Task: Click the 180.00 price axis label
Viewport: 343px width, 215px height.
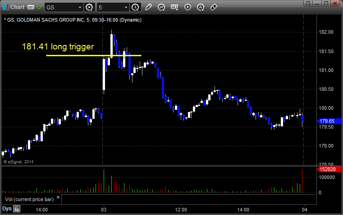Action: 326,108
